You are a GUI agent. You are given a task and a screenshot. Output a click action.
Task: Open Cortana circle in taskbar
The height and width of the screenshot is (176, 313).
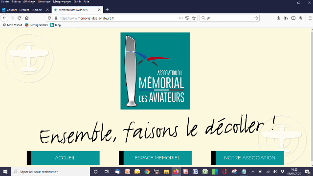(96, 172)
